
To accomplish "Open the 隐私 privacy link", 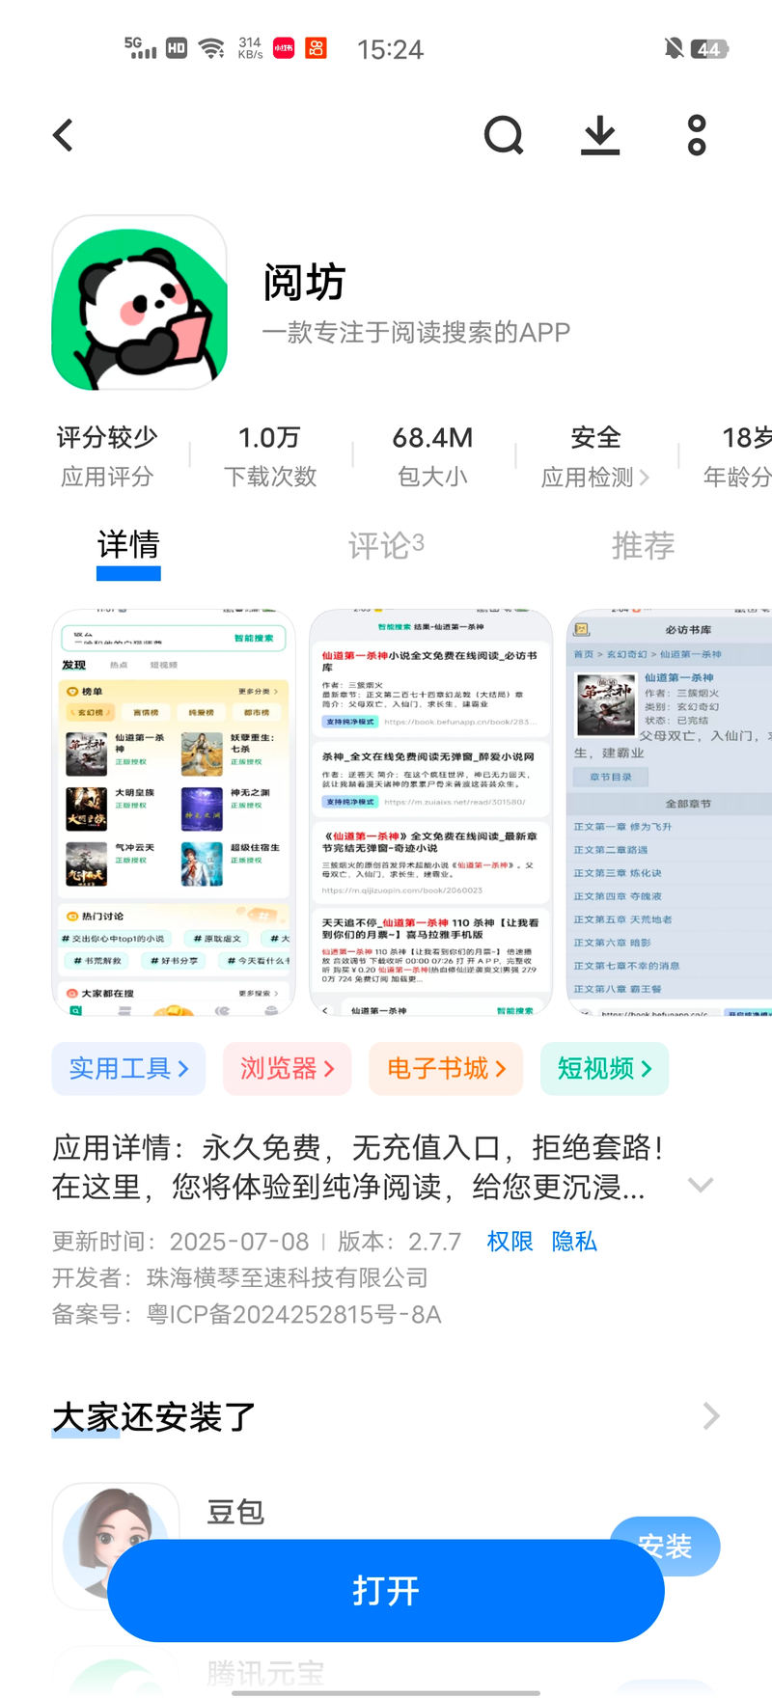I will pyautogui.click(x=574, y=1242).
